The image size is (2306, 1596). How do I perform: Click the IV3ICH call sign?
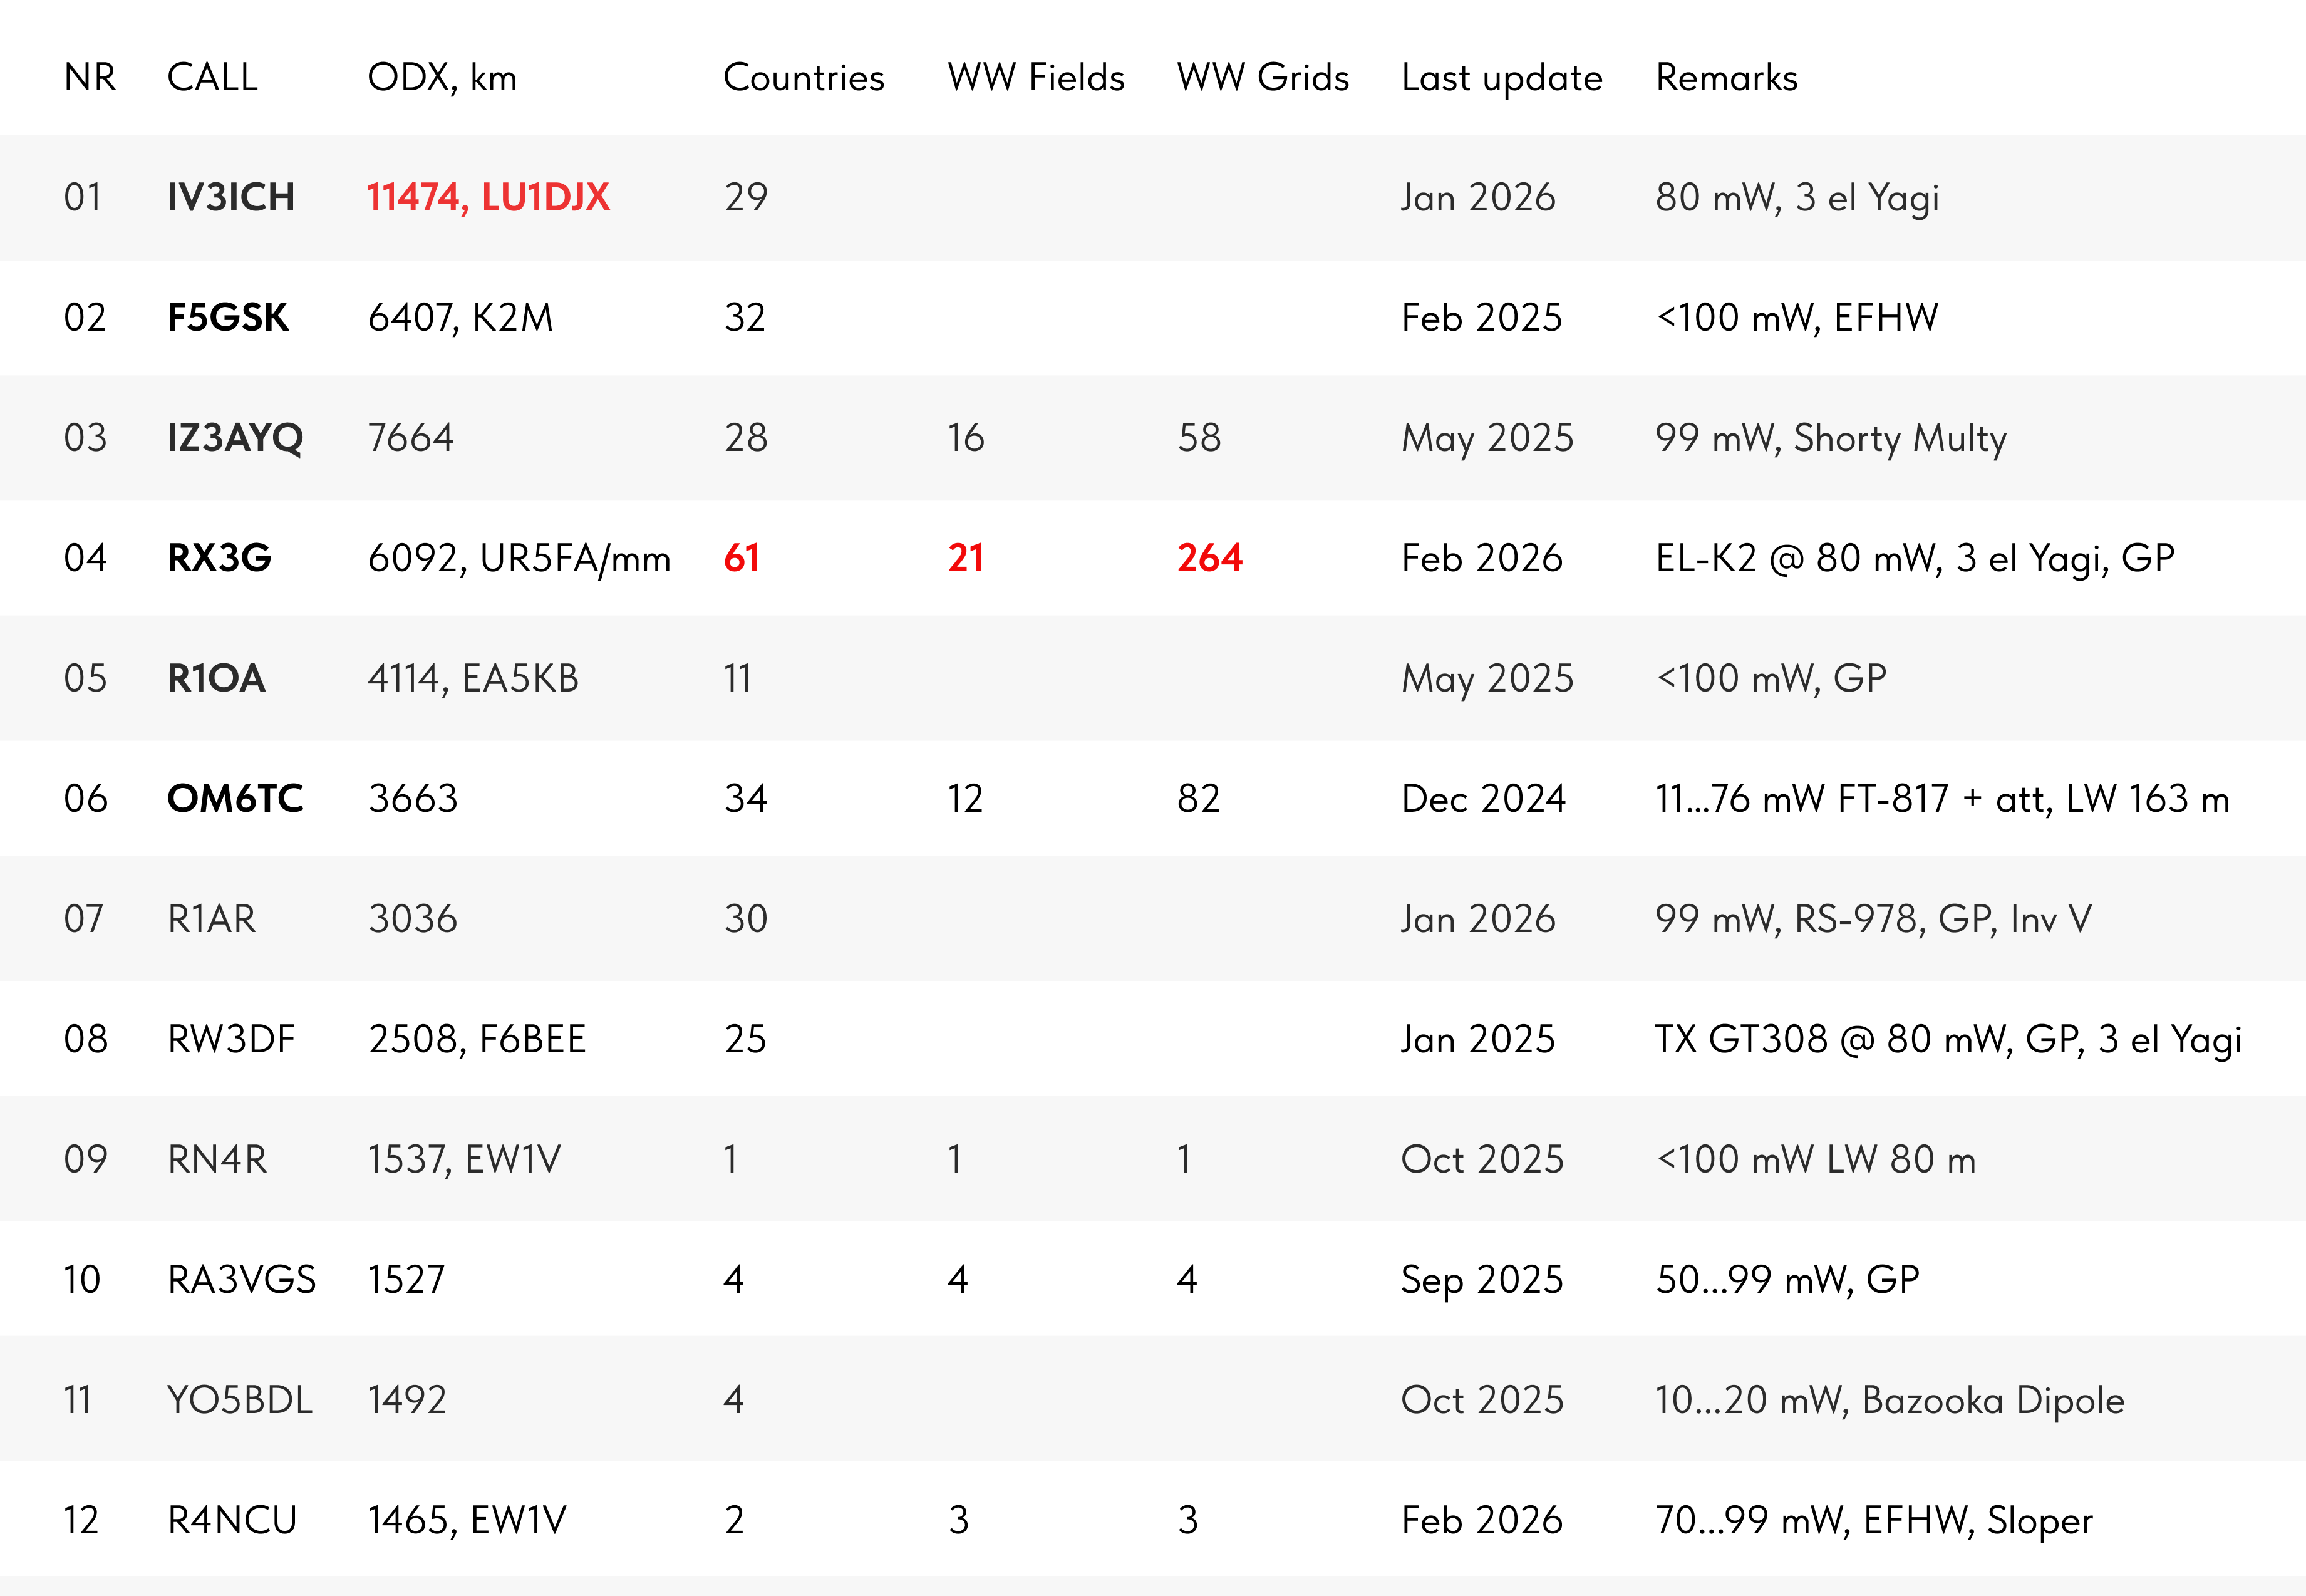point(231,197)
